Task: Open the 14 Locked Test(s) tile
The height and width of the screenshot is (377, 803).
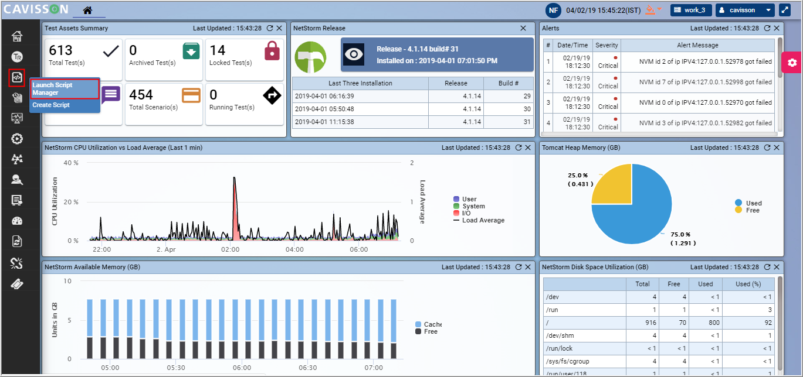Action: pyautogui.click(x=244, y=60)
